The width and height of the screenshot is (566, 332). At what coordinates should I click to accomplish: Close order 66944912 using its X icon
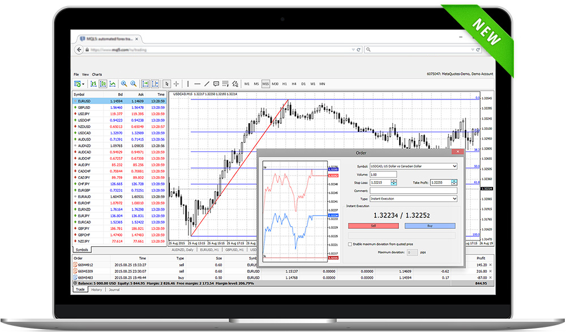click(490, 265)
